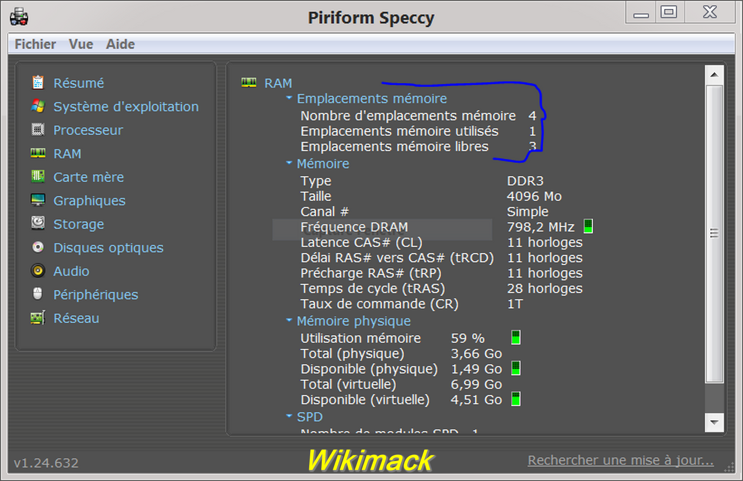Open the Aide menu
This screenshot has height=481, width=743.
(x=120, y=44)
